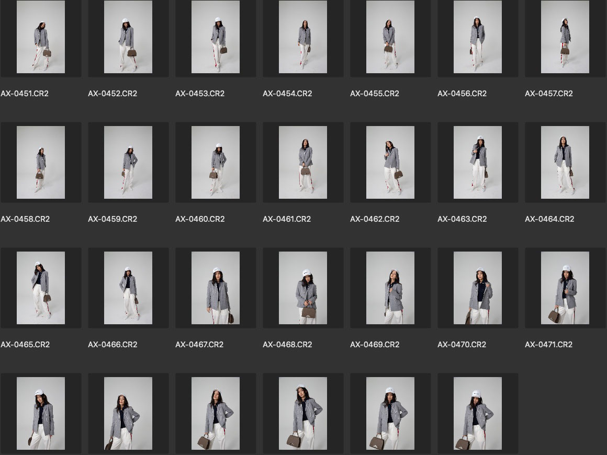Image resolution: width=607 pixels, height=455 pixels.
Task: Select the AX-0451.CR2 photo thumbnail
Action: (x=41, y=37)
